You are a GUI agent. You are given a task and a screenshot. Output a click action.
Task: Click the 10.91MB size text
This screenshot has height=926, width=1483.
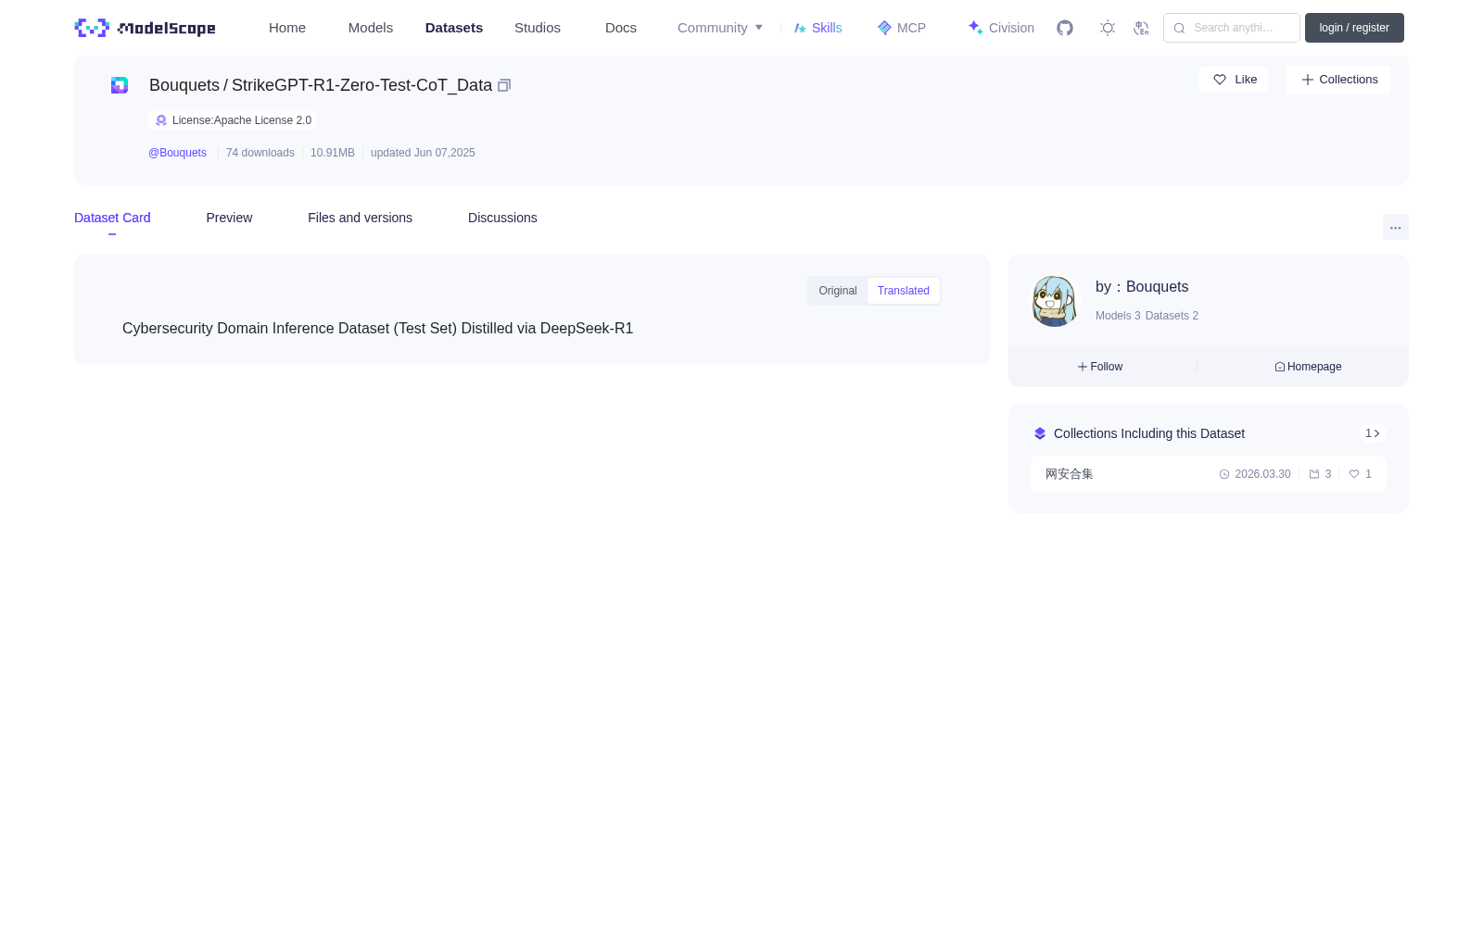(333, 153)
